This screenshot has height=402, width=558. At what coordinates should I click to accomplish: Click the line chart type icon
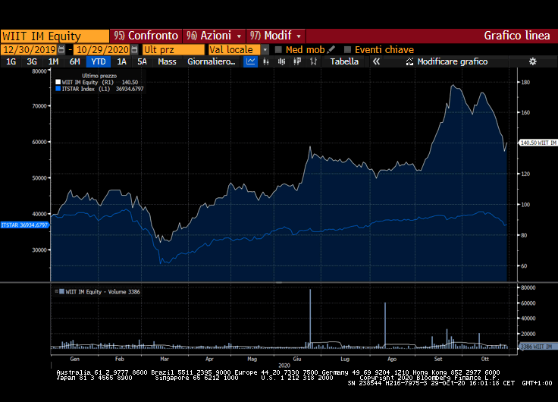(251, 61)
